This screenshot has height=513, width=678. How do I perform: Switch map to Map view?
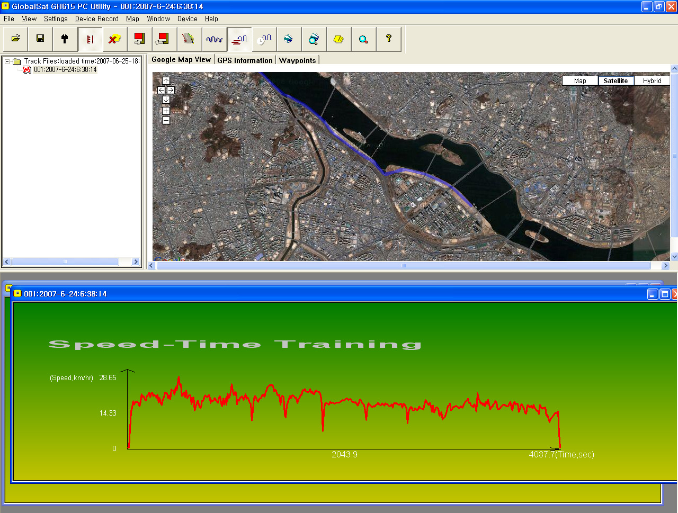click(580, 81)
